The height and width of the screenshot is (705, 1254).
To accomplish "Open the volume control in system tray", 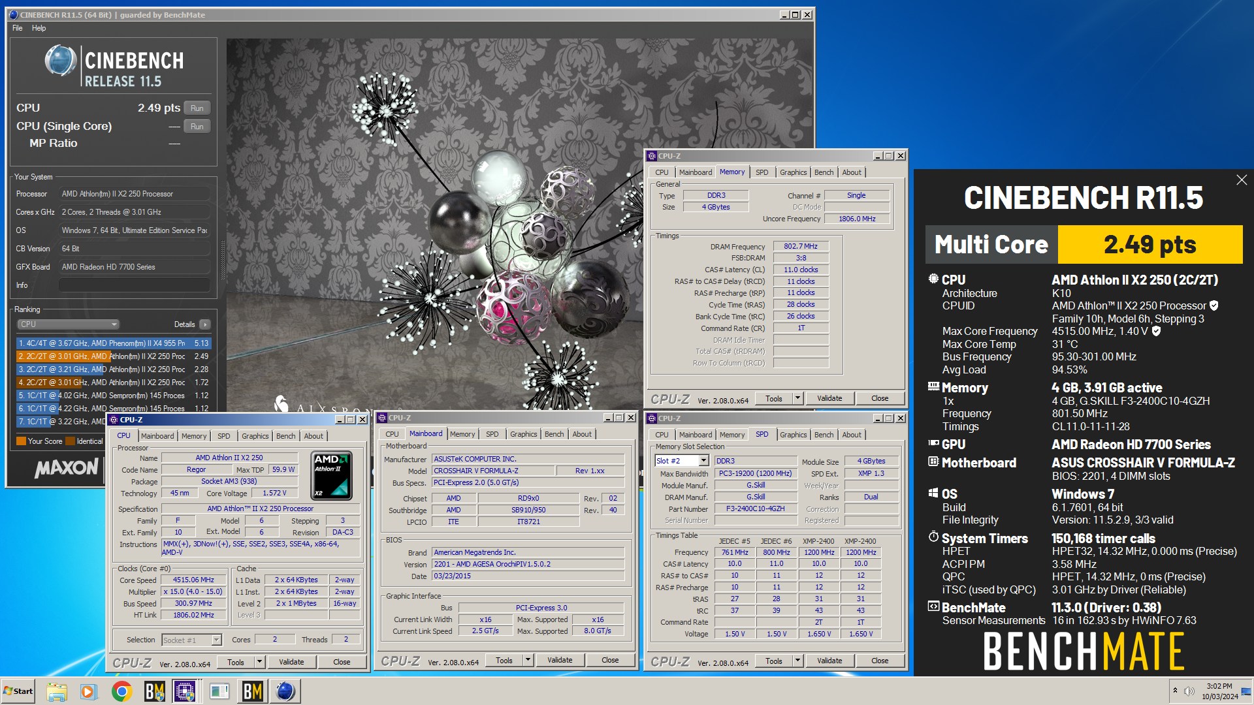I will point(1189,691).
